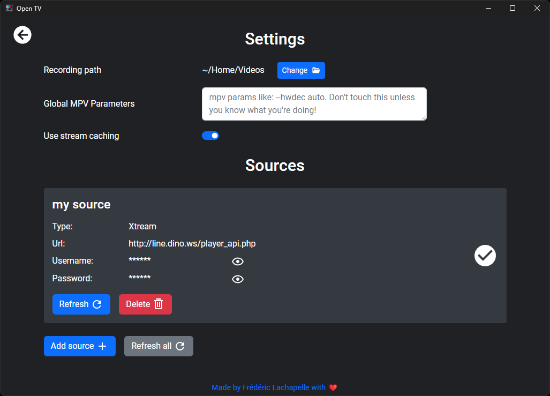The height and width of the screenshot is (396, 550).
Task: Select the checkmark on my source card
Action: 485,256
